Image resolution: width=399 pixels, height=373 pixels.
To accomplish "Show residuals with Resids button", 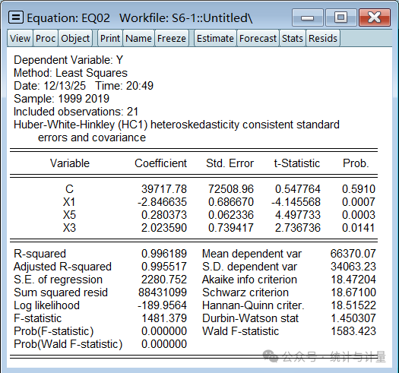I will pyautogui.click(x=323, y=39).
